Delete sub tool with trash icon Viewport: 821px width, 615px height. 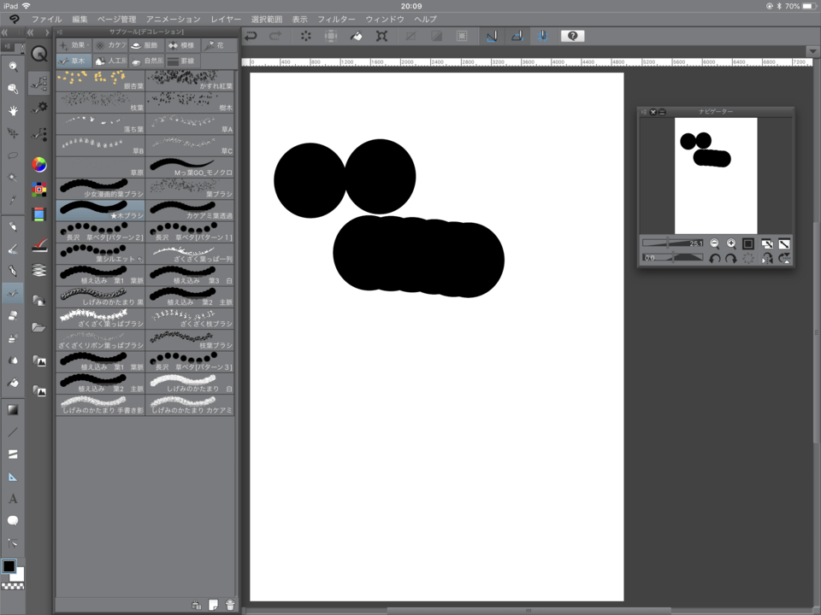(x=230, y=605)
